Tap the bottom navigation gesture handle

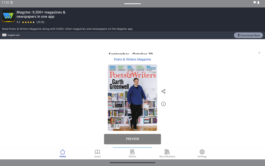tap(132, 163)
